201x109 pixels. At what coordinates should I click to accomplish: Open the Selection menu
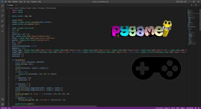click(15, 2)
